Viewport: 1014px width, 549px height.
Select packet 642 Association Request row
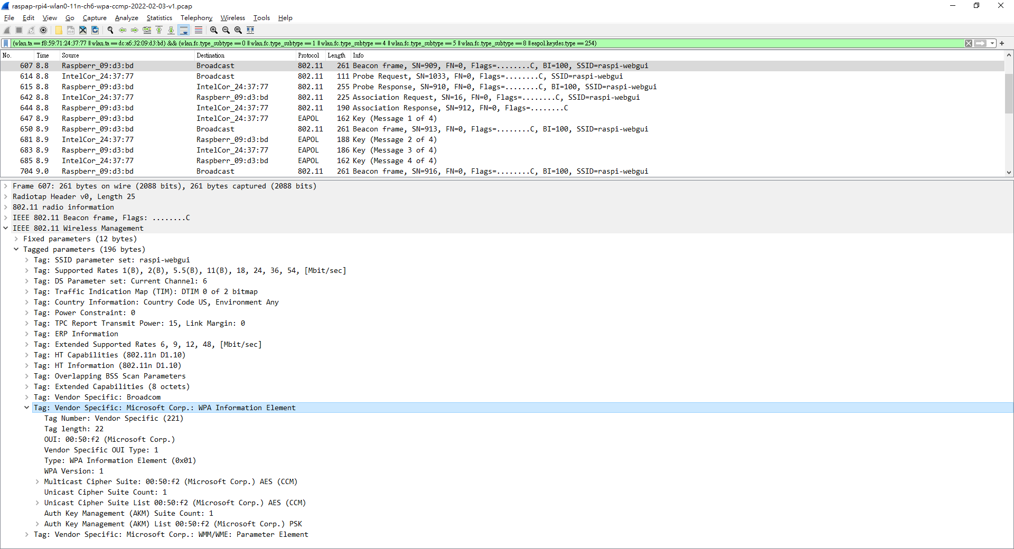point(502,97)
